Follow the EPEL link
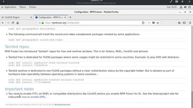The height and width of the screenshot is (108, 193). point(35,94)
